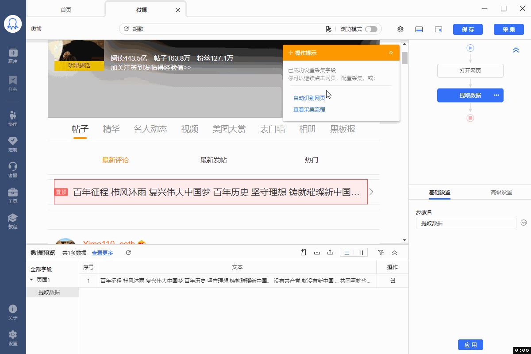This screenshot has width=531, height=354.
Task: Toggle the bottom data panel layout icon
Action: click(x=419, y=29)
